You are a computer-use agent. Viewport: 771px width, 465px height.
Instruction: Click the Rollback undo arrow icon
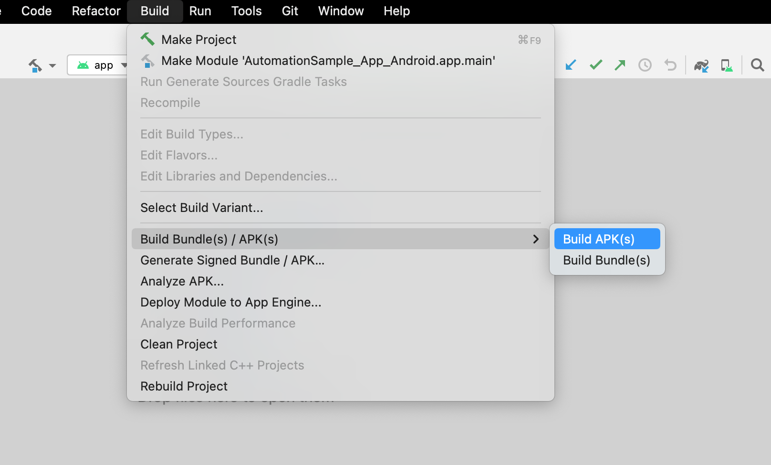(x=670, y=65)
